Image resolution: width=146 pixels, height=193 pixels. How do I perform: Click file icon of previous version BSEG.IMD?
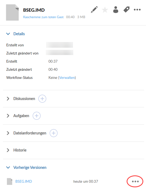9,181
